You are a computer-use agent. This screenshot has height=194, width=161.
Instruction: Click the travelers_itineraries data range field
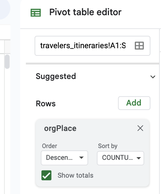click(x=92, y=46)
